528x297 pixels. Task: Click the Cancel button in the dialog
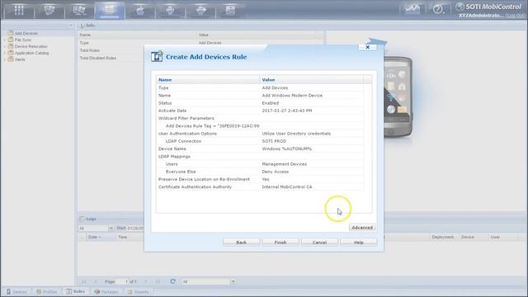point(319,242)
